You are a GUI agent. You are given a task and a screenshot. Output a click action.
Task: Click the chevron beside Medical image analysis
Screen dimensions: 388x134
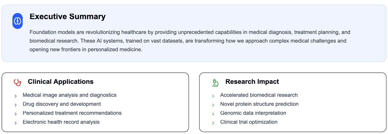(15, 96)
